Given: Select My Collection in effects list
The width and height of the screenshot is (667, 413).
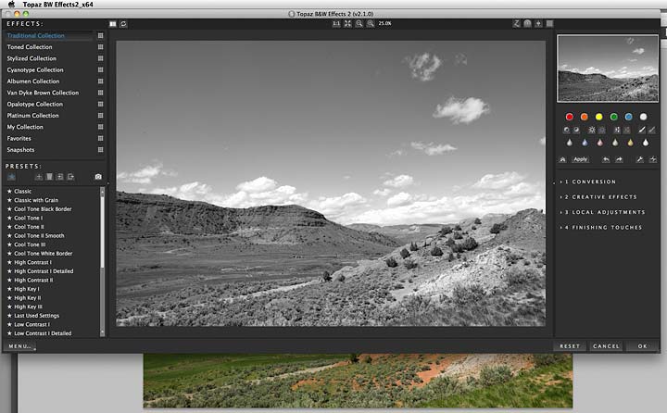Looking at the screenshot, I should point(25,127).
